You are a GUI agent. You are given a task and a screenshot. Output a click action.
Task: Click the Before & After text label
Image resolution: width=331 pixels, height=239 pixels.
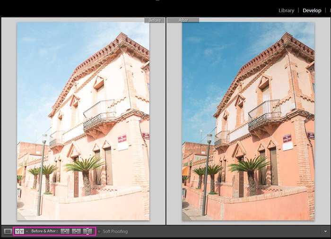click(44, 231)
